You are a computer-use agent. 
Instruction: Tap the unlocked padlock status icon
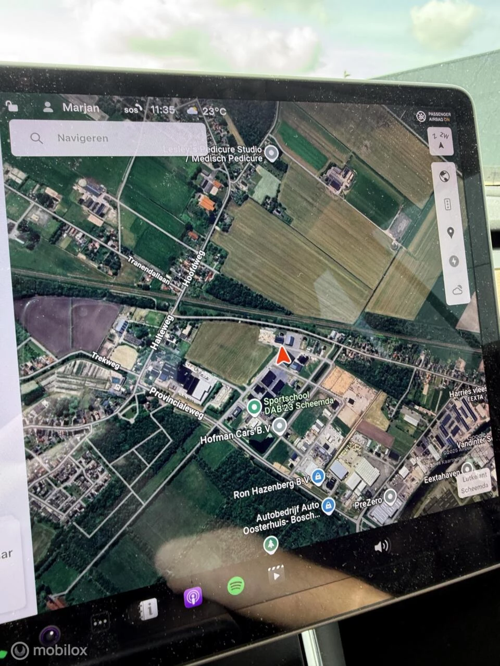(11, 107)
